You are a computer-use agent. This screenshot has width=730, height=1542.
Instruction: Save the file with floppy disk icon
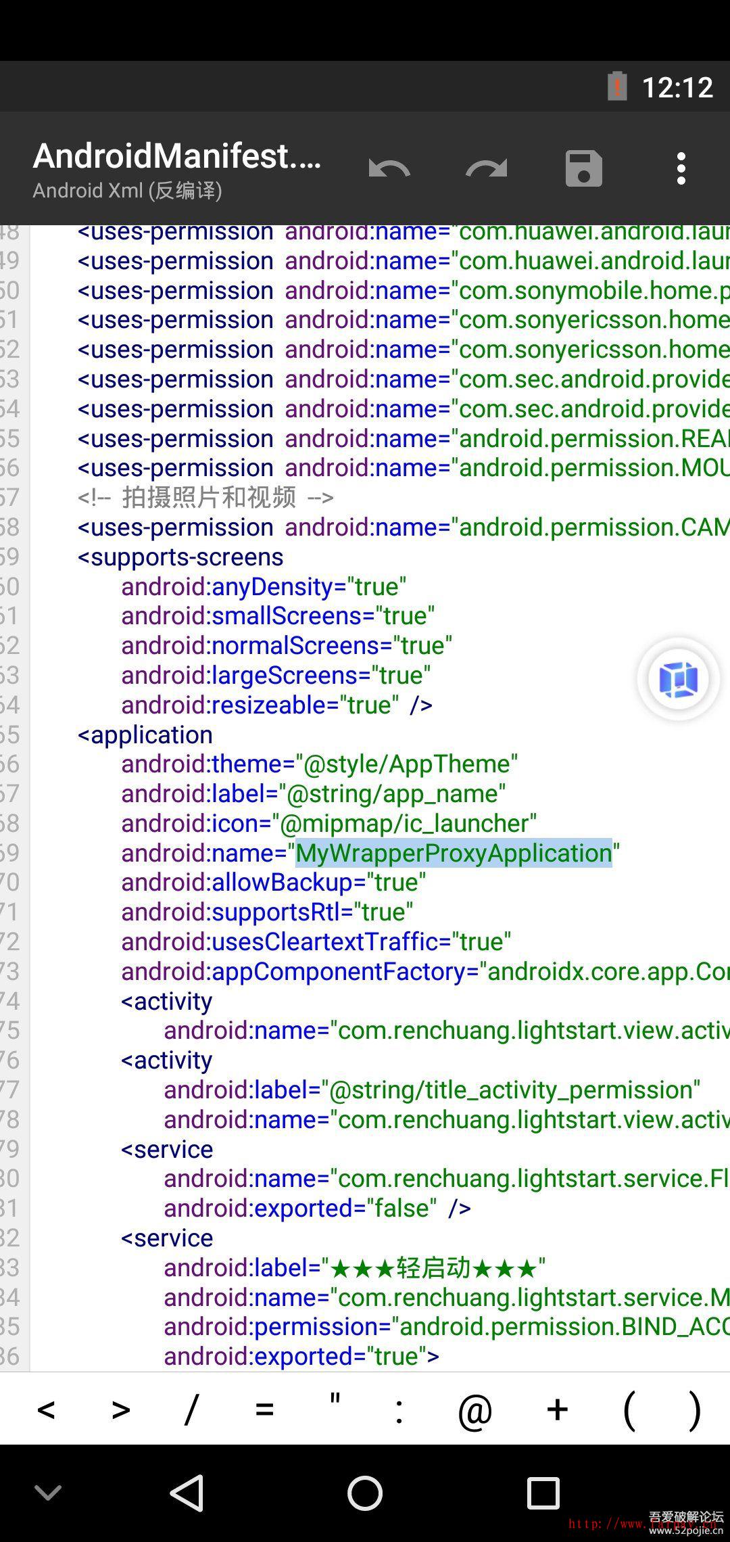point(583,168)
